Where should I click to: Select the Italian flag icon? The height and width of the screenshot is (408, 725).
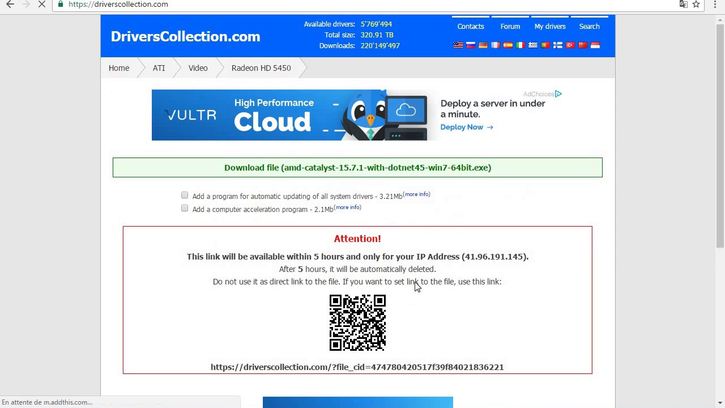pos(521,45)
